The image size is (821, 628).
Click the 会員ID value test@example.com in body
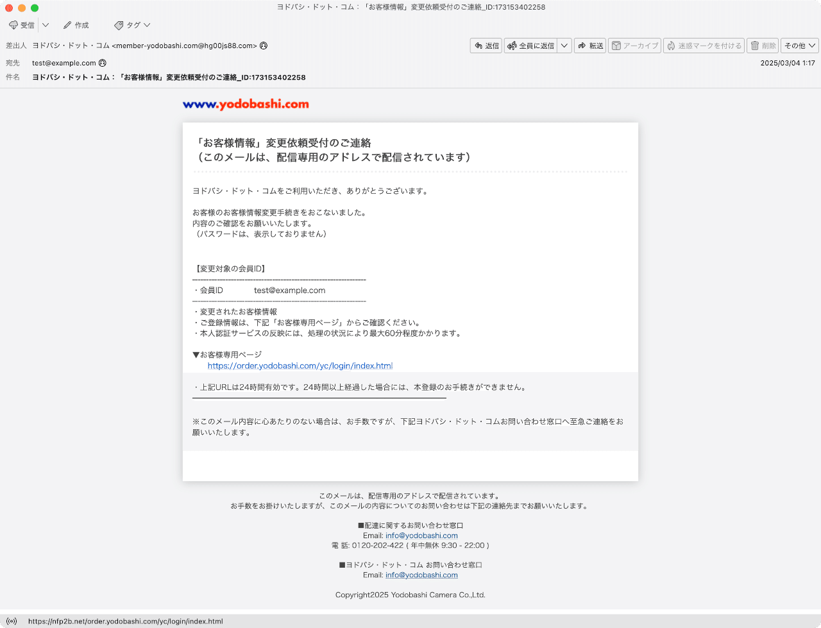pos(289,291)
